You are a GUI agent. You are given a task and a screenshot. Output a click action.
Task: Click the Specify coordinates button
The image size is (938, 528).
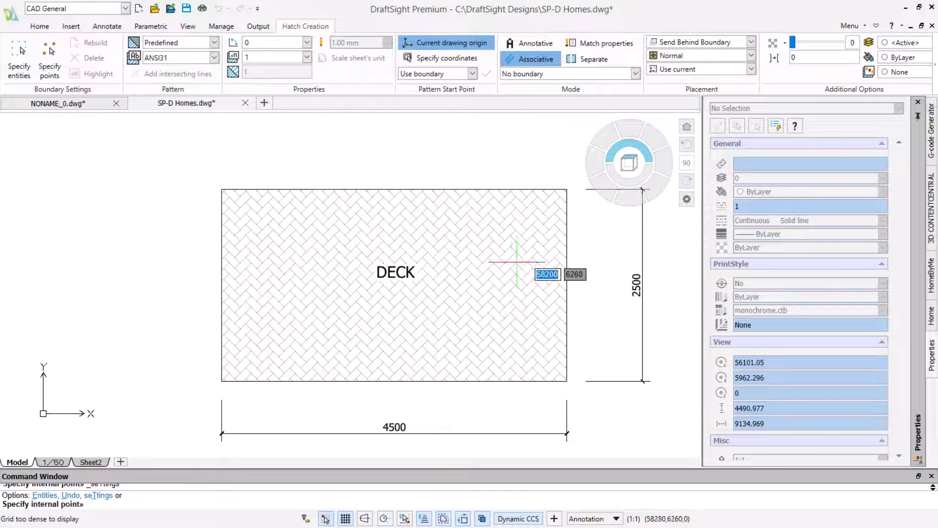441,58
